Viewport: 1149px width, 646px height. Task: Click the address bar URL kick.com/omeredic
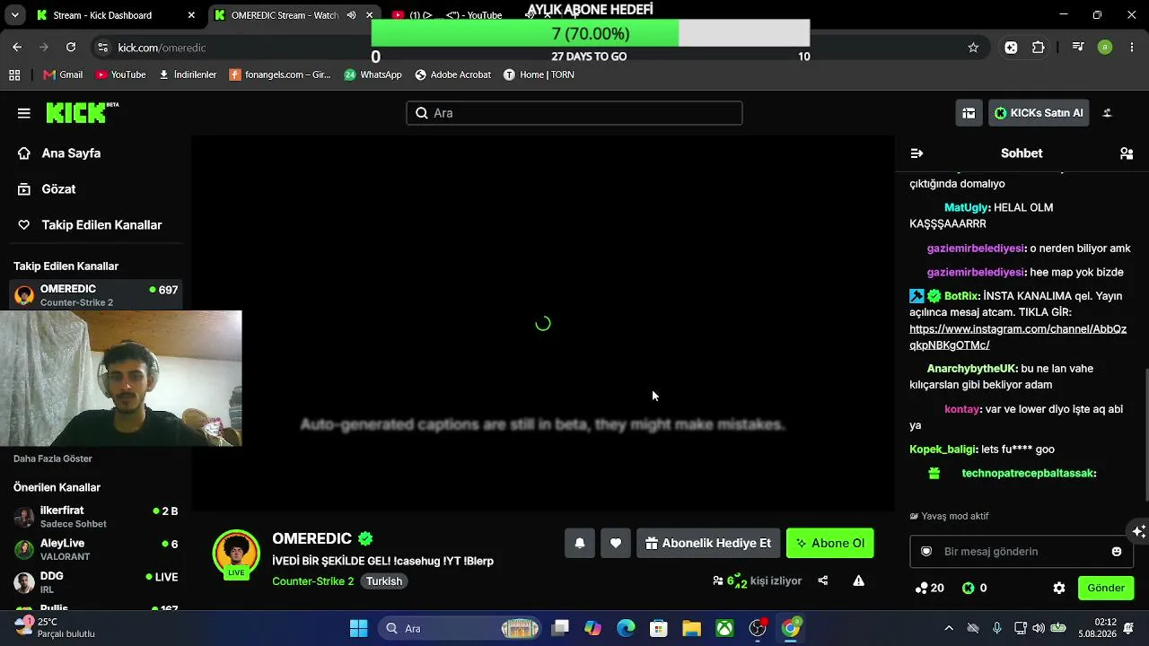(162, 48)
